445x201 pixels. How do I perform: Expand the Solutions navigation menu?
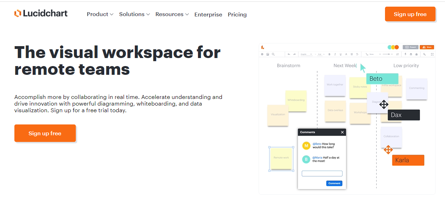pos(134,14)
